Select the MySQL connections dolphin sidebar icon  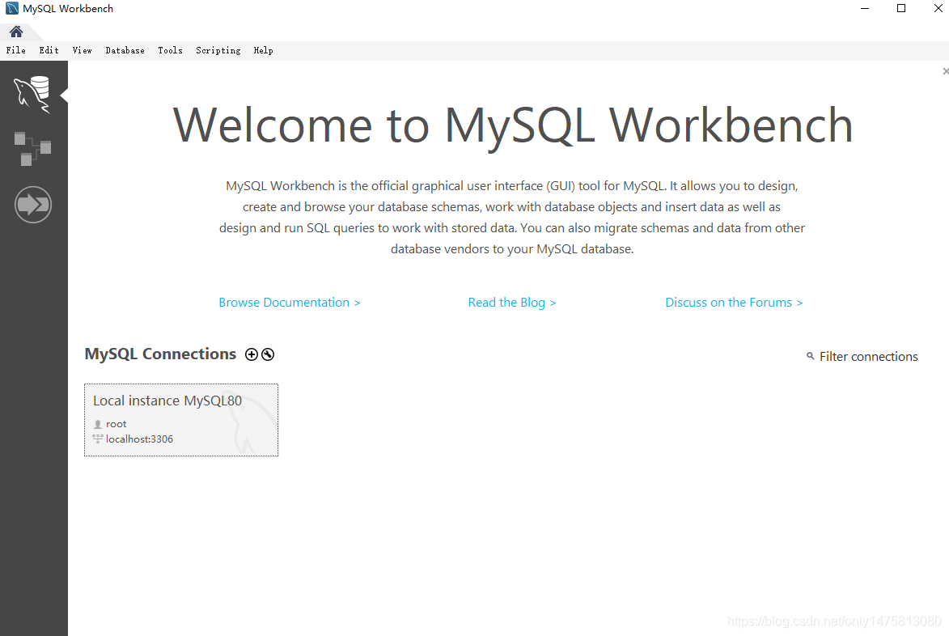tap(32, 95)
